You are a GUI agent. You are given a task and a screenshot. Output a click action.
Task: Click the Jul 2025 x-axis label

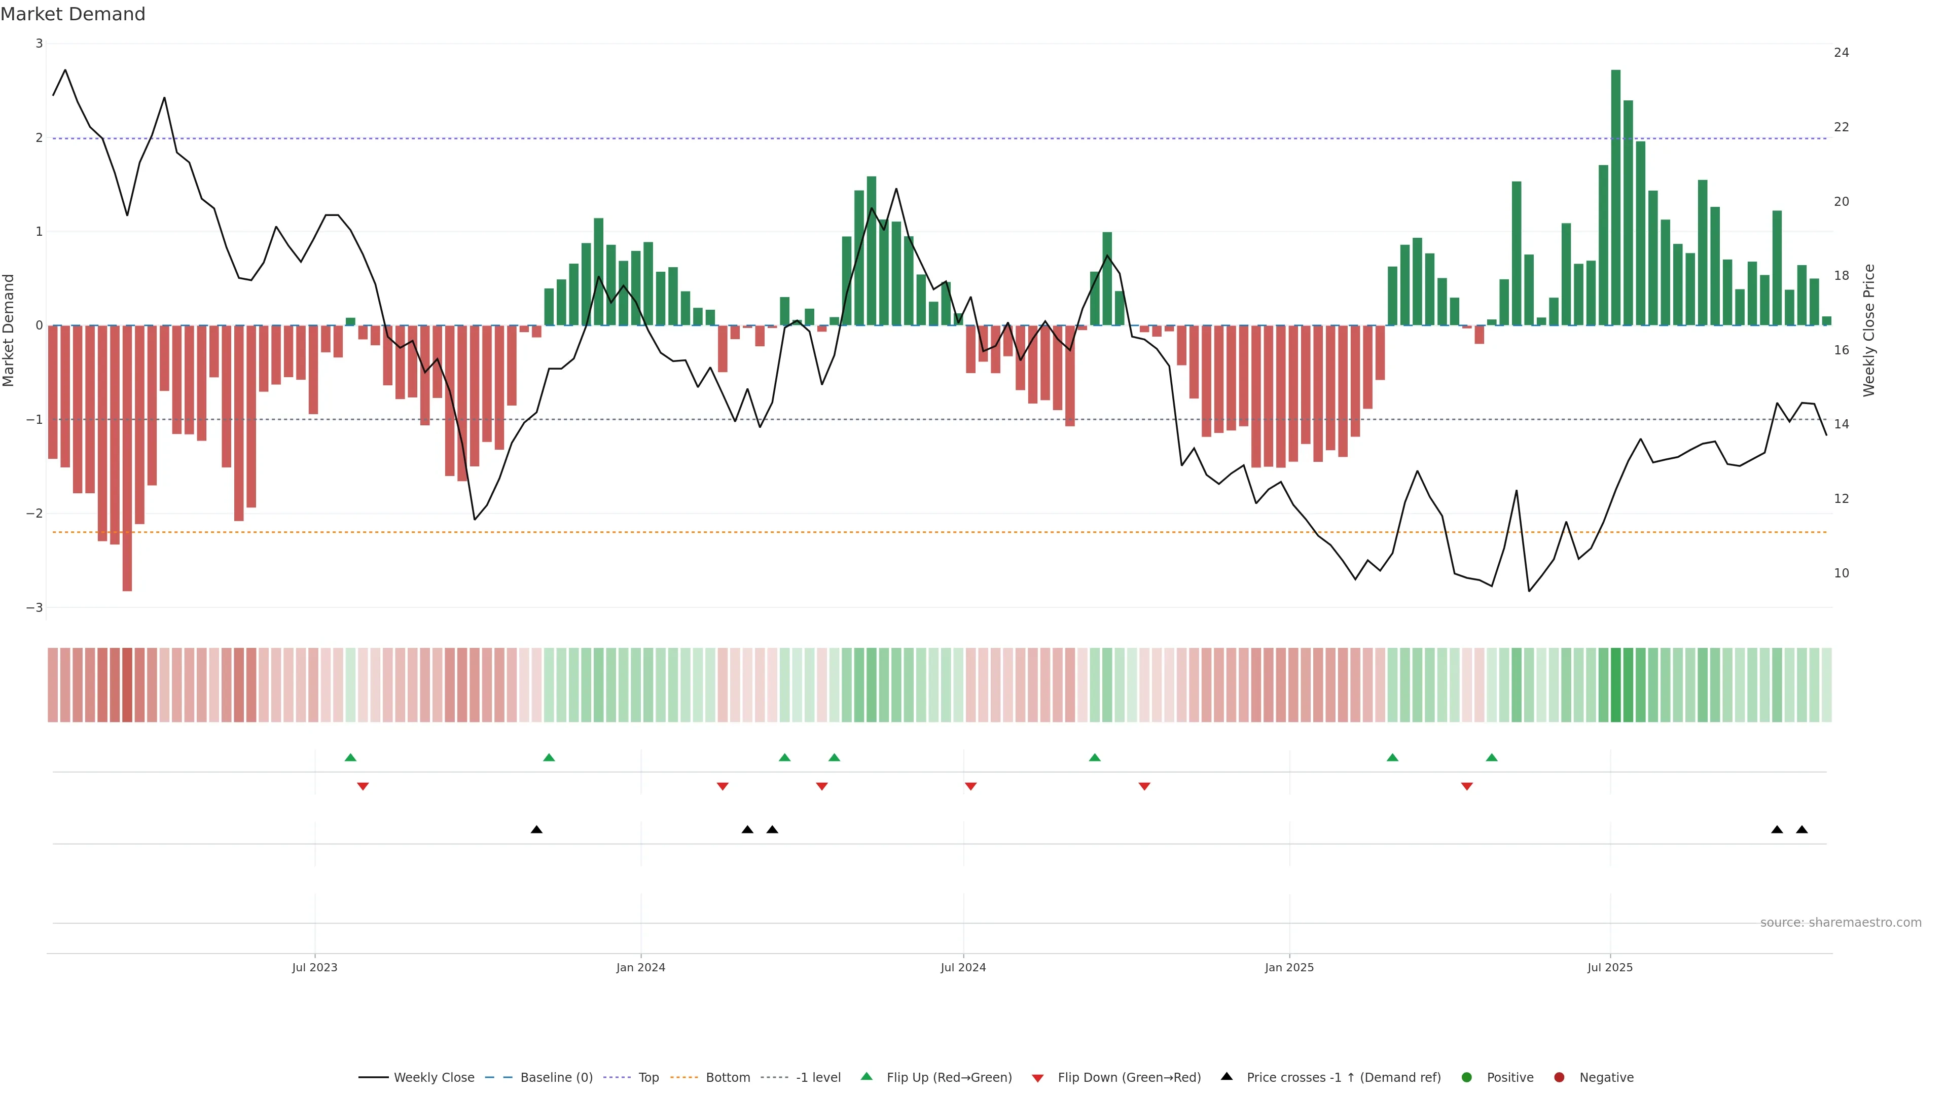[1610, 967]
